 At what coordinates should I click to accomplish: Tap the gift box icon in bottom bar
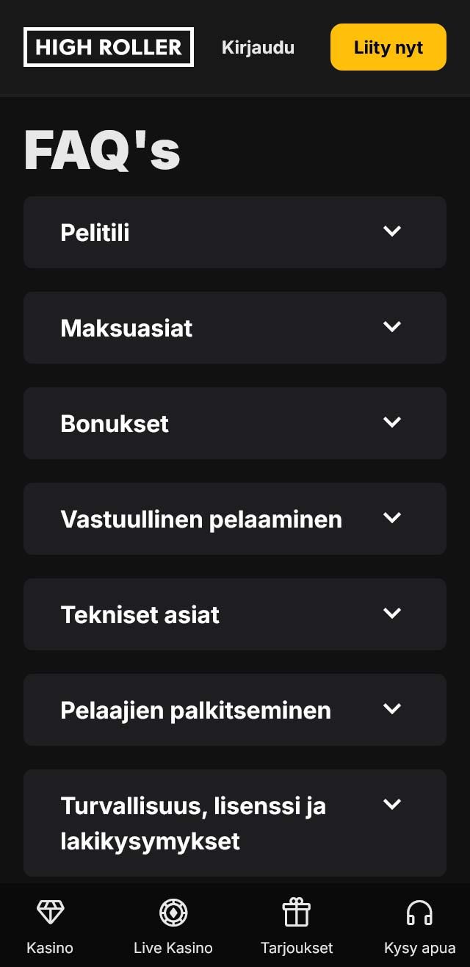[296, 911]
